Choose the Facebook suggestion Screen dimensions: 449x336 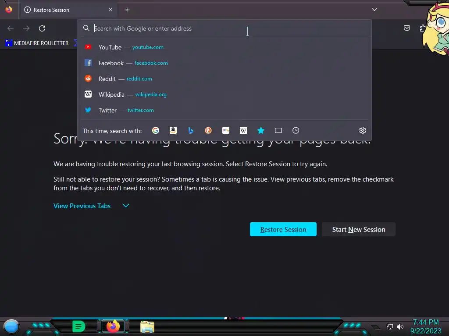coord(224,63)
